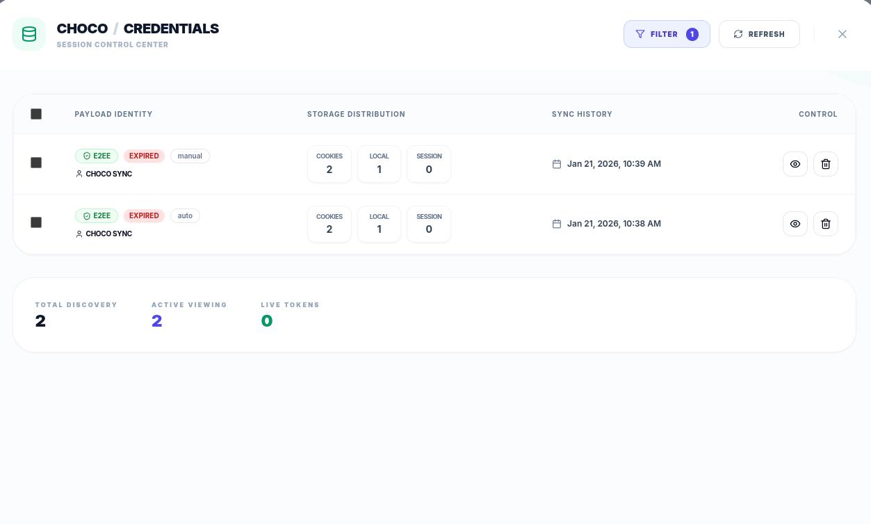Click the Sync History column header
This screenshot has height=524, width=871.
(x=582, y=114)
